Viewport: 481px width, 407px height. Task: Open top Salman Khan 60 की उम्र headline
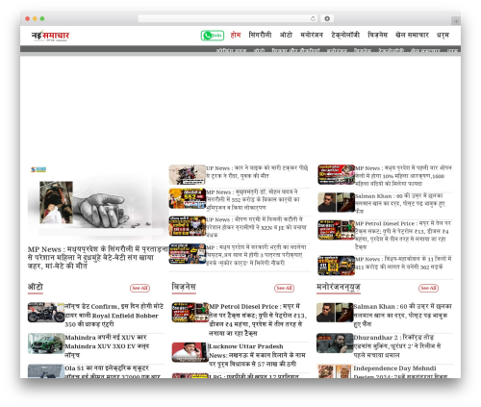[x=400, y=204]
